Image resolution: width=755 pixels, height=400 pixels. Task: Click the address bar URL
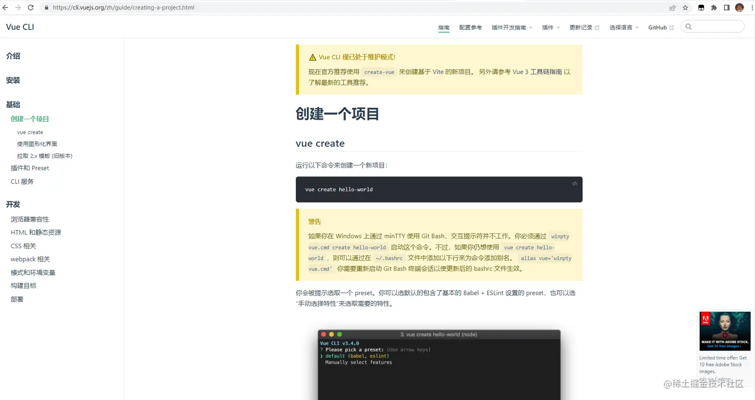click(x=123, y=7)
